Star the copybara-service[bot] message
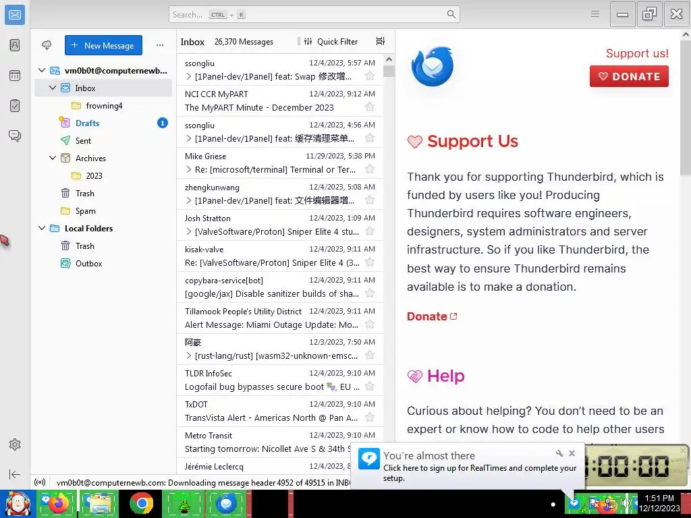This screenshot has width=691, height=518. pyautogui.click(x=370, y=293)
